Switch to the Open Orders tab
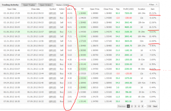This screenshot has width=171, height=111. point(45,5)
